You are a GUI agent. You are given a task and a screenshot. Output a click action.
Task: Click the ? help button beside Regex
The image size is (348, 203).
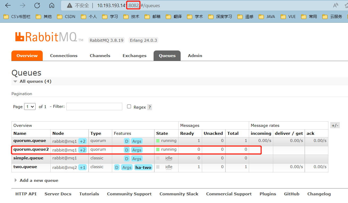coord(150,107)
